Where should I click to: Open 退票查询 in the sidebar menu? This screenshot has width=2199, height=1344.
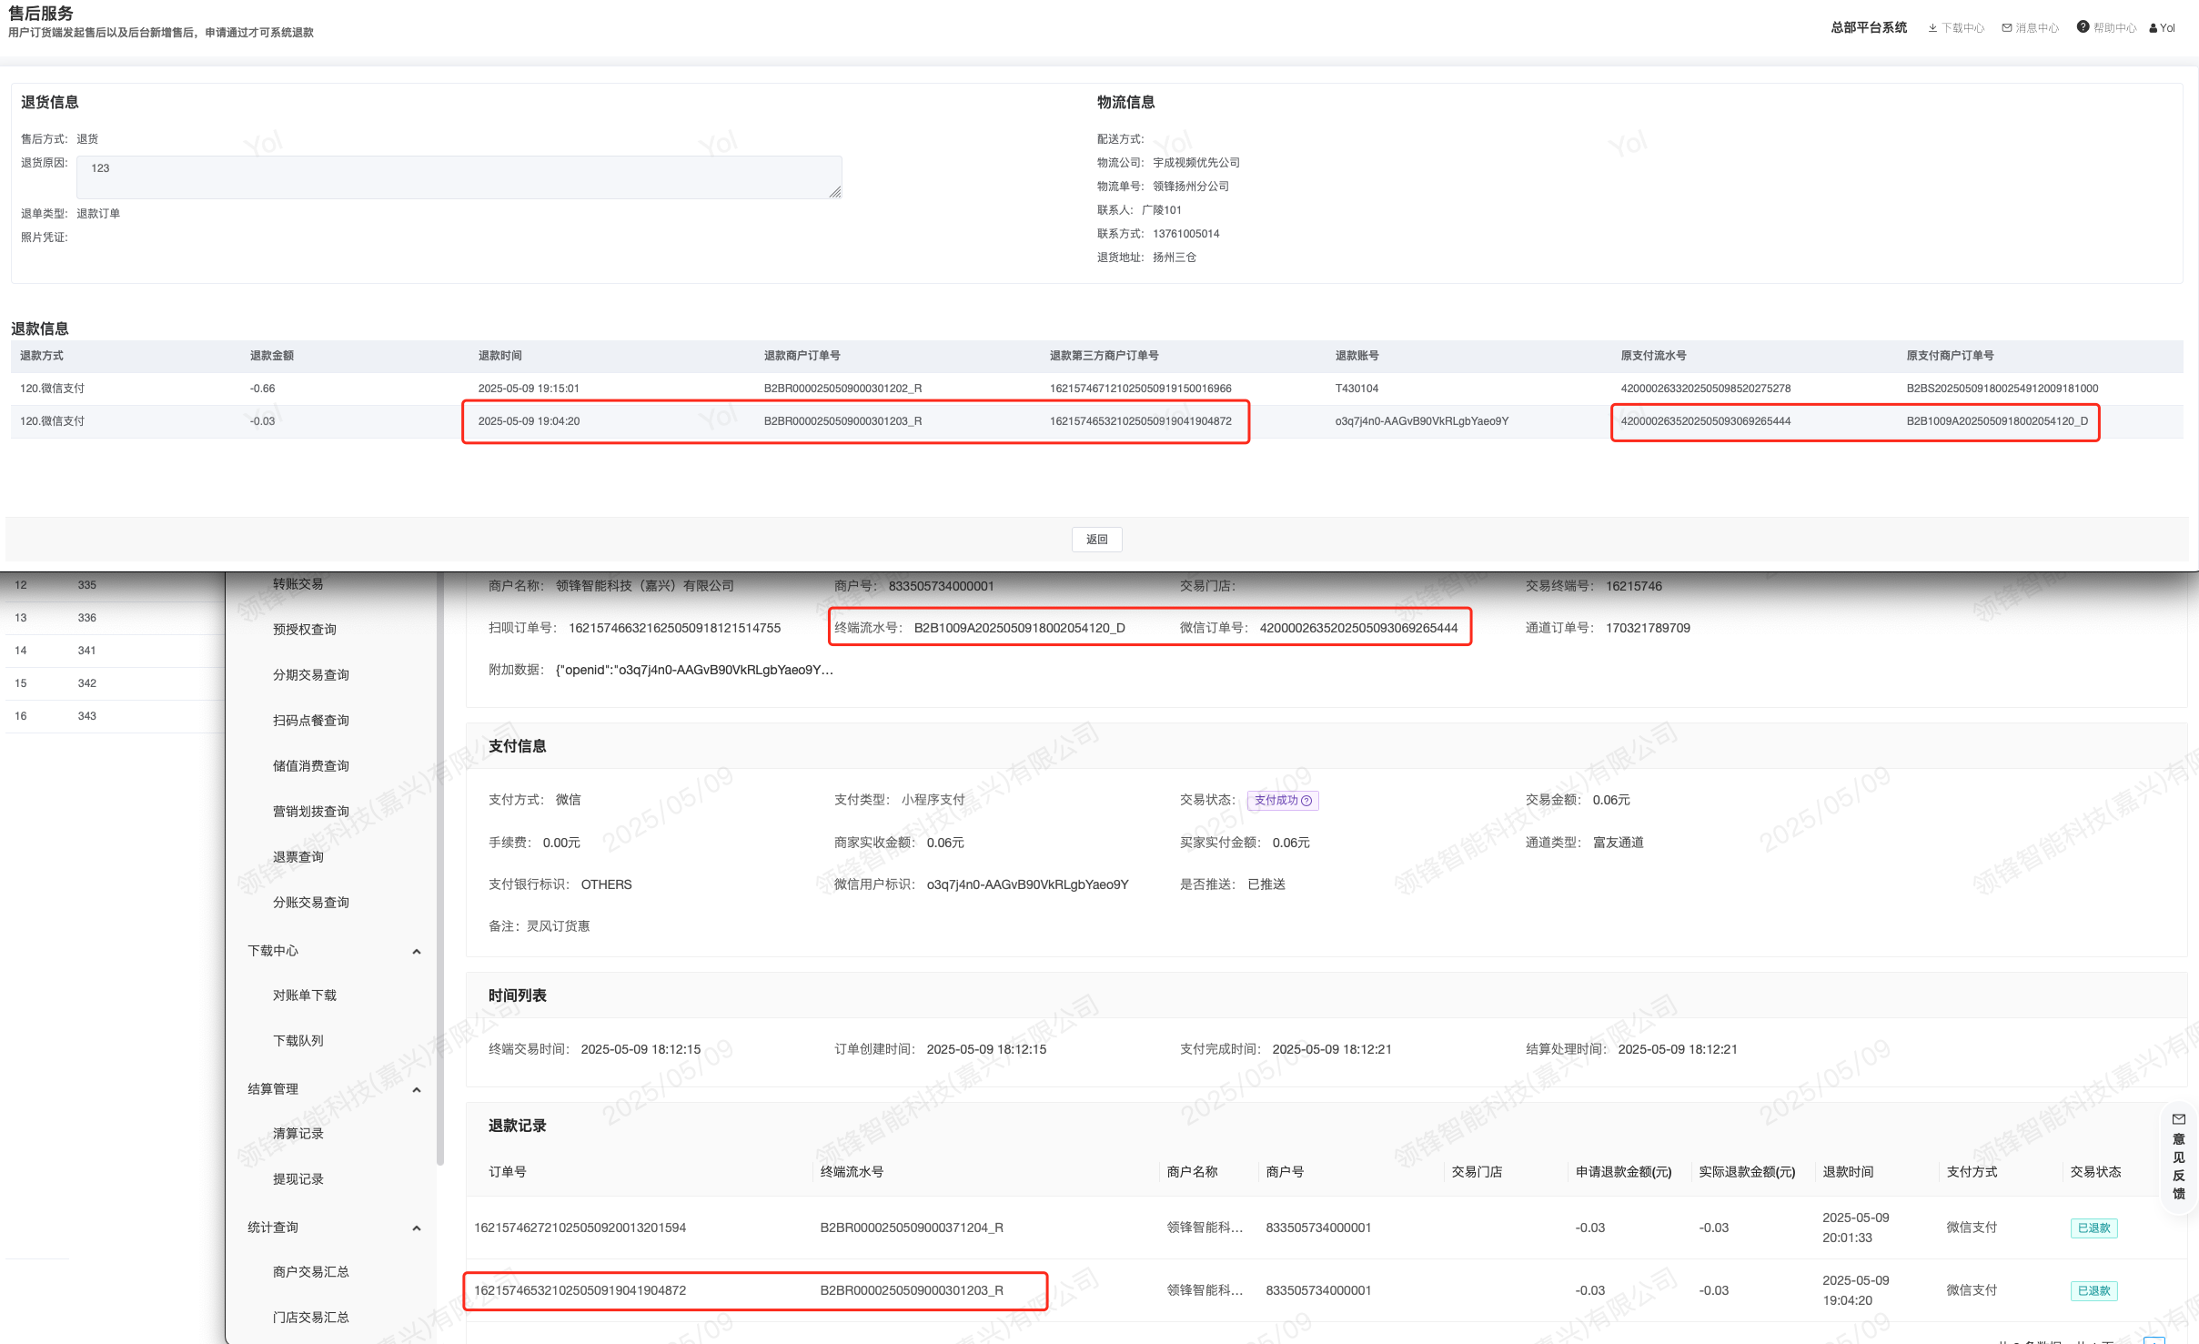pos(298,857)
